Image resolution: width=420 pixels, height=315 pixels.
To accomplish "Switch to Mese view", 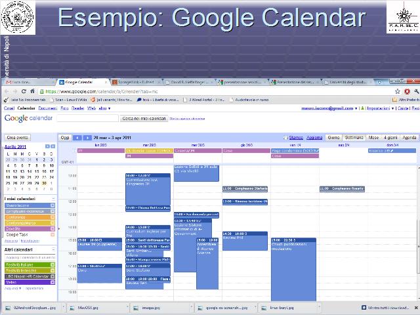I will point(373,137).
